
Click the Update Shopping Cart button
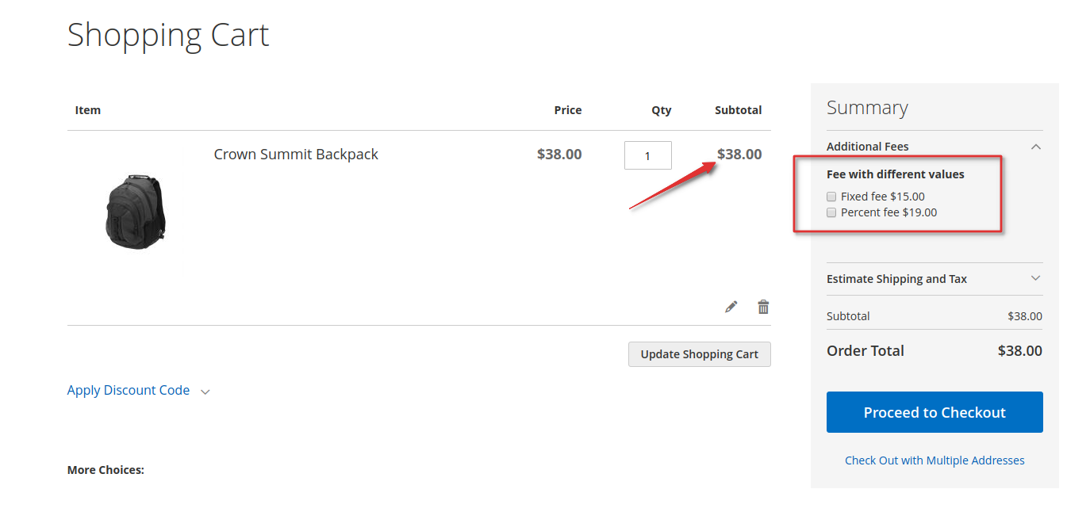[700, 354]
